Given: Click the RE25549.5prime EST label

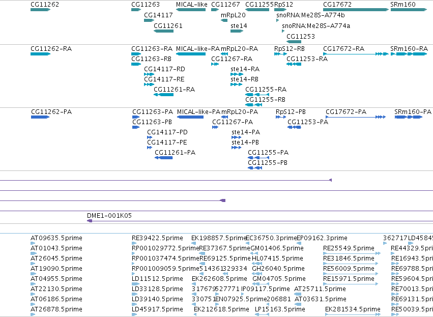Looking at the screenshot, I should point(349,248).
